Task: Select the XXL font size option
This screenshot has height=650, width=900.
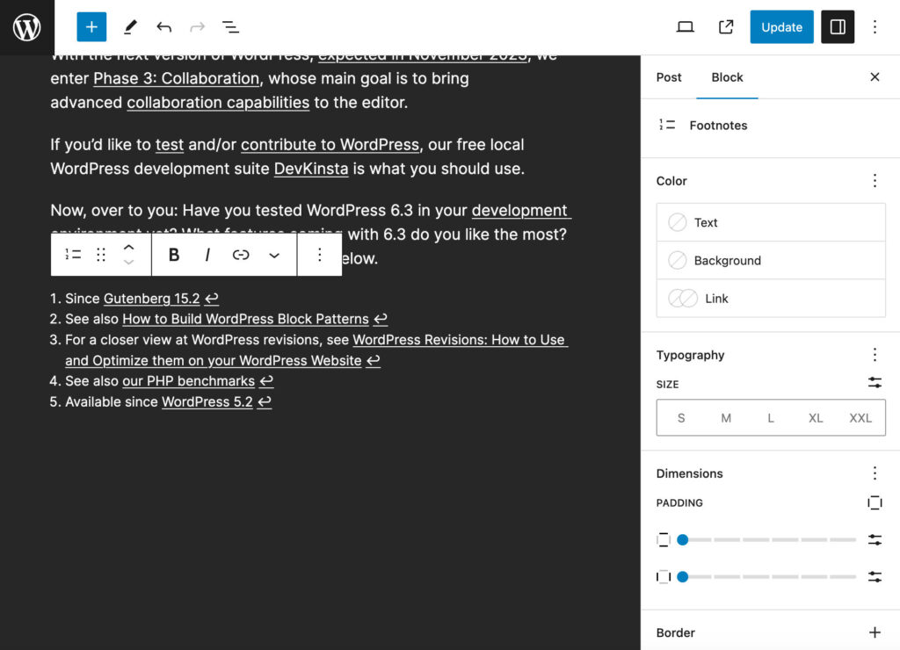Action: 860,417
